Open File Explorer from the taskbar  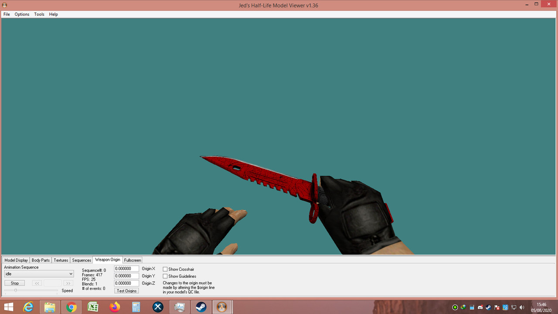point(50,307)
